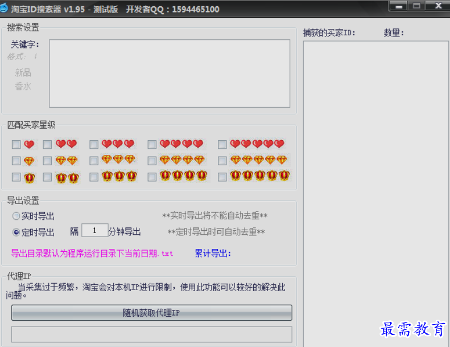Click the 数量 count label
450x347 pixels.
coord(394,33)
